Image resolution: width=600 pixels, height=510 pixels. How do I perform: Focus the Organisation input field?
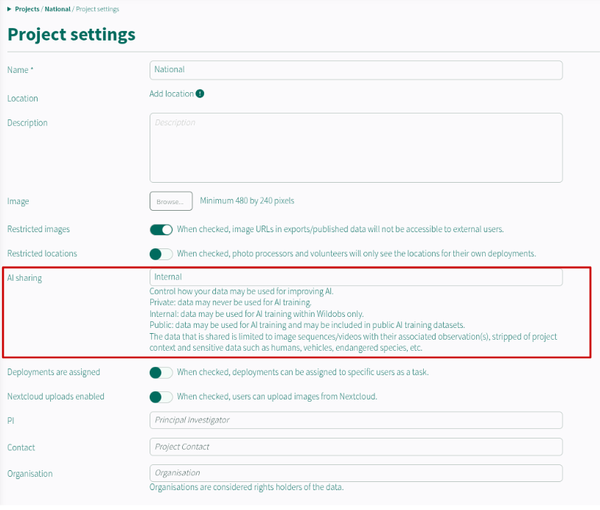pos(356,473)
